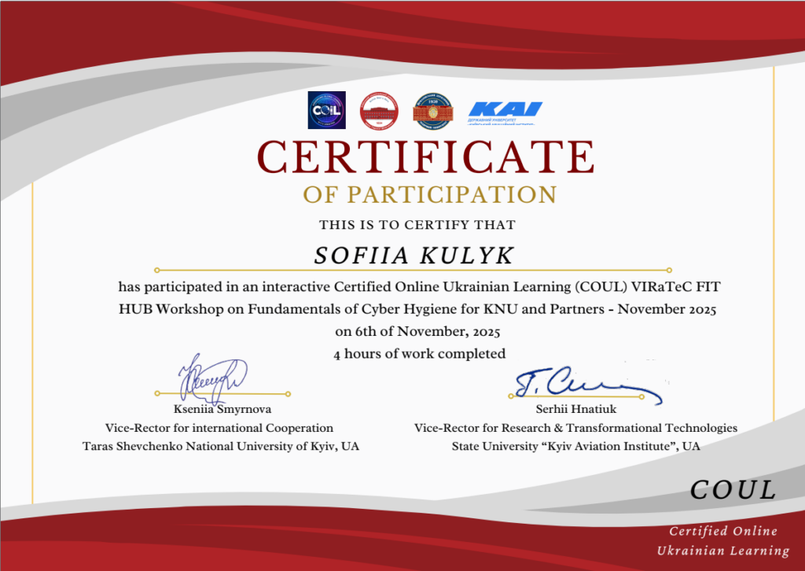Screen dimensions: 805x571
Task: Click the name Kseniia Smyrnova under signature
Action: coord(222,410)
